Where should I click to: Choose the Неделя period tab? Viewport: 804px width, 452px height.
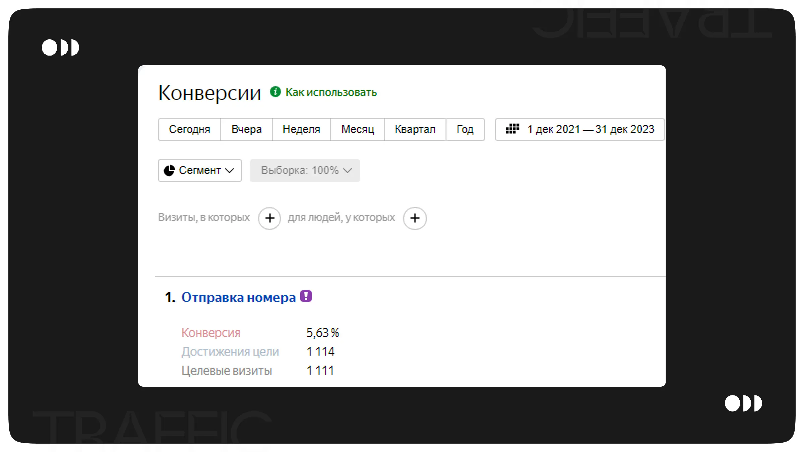(x=301, y=130)
